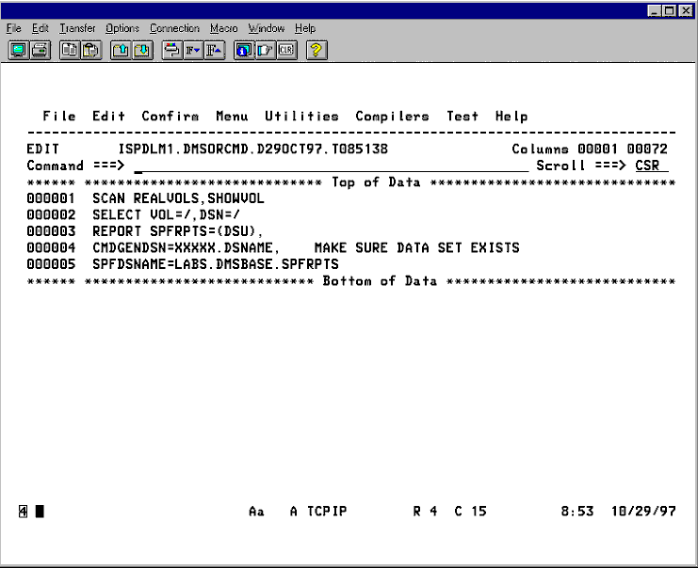Increase font size with the F-up icon
This screenshot has height=568, width=698.
tap(213, 50)
